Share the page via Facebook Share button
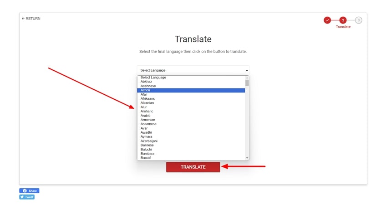Screen dimensions: 386x204 point(29,191)
